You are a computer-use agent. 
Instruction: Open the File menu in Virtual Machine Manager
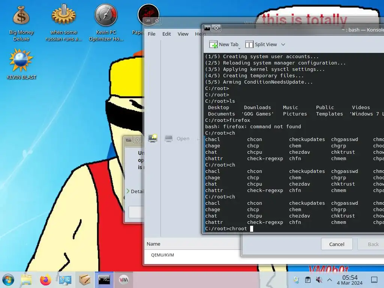click(x=151, y=34)
